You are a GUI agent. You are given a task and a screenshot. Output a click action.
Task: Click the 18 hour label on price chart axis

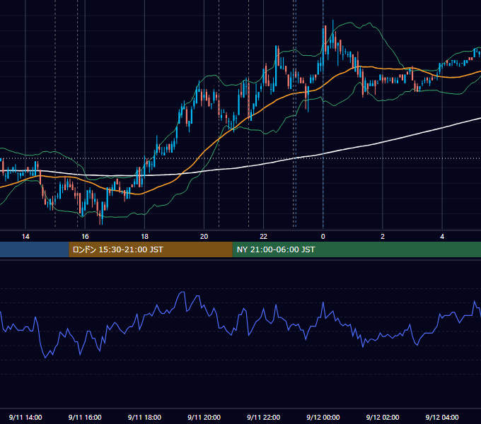point(144,237)
